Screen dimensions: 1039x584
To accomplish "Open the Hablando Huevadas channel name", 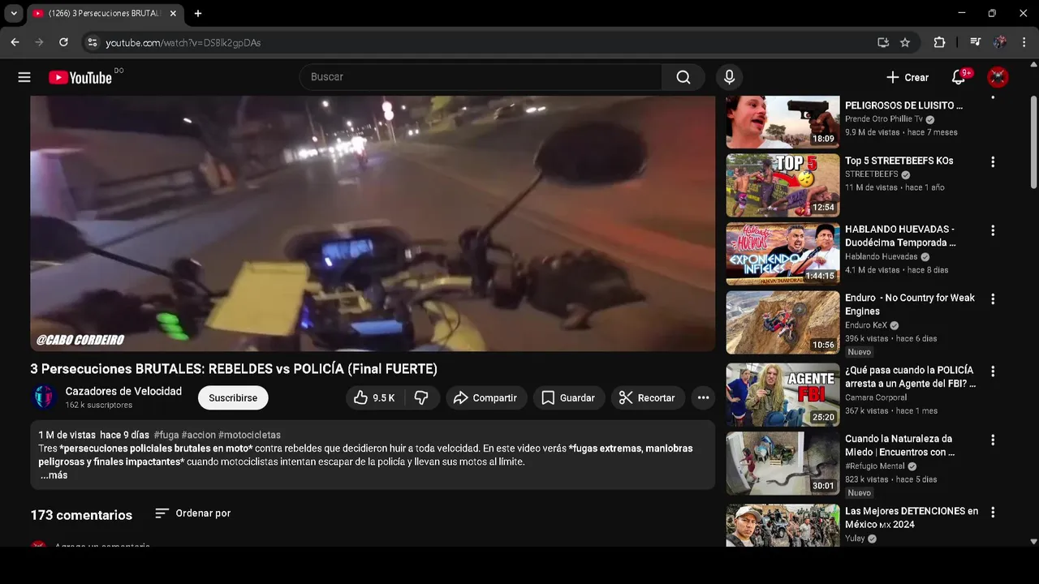I will [881, 257].
